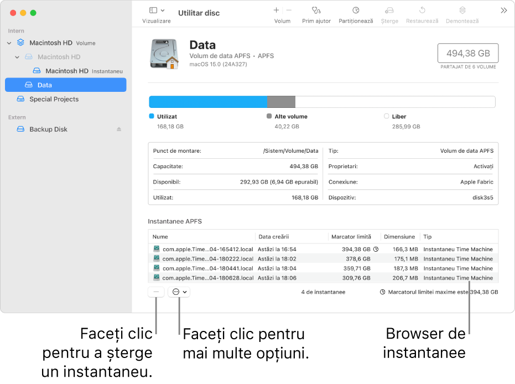This screenshot has width=515, height=384.
Task: Click the blue Utilizat bar segment
Action: (x=208, y=102)
